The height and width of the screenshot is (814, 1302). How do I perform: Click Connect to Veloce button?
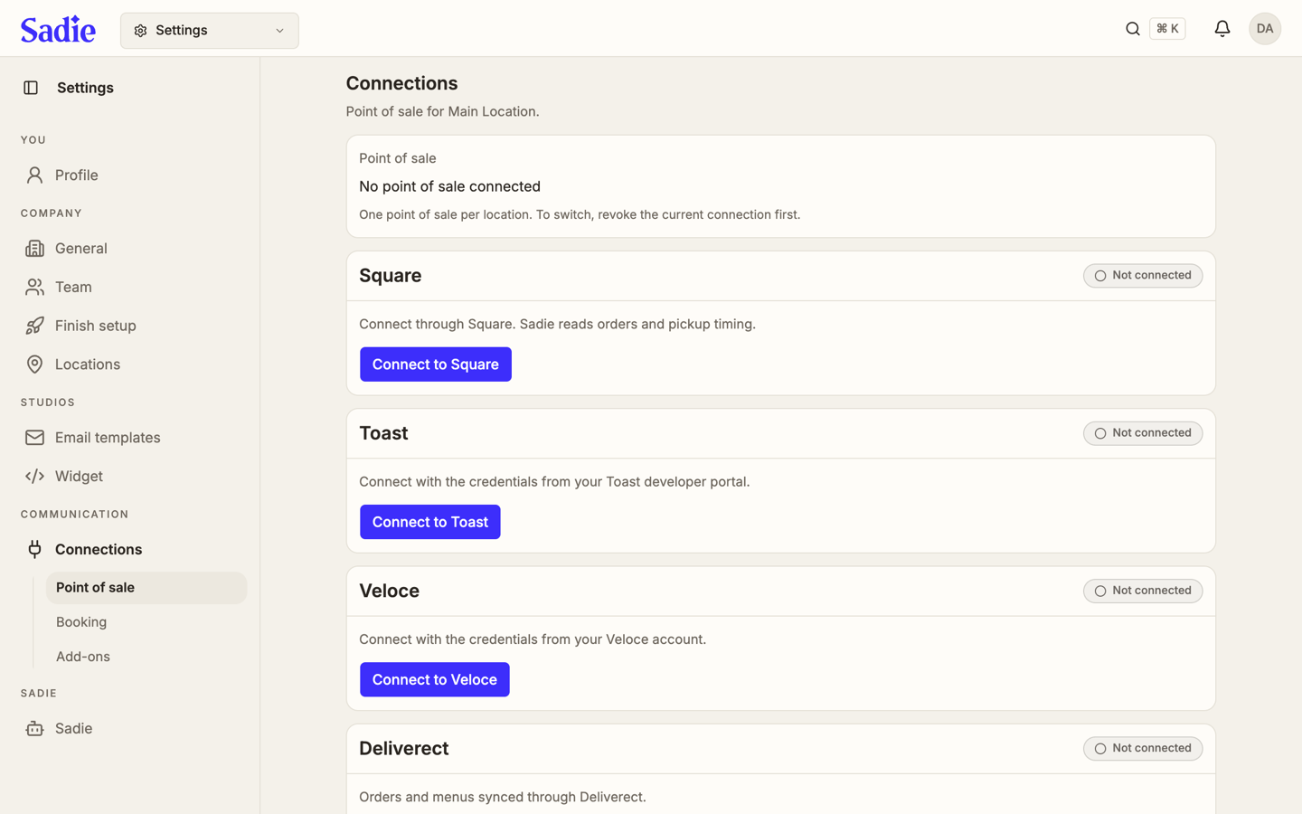pos(435,679)
